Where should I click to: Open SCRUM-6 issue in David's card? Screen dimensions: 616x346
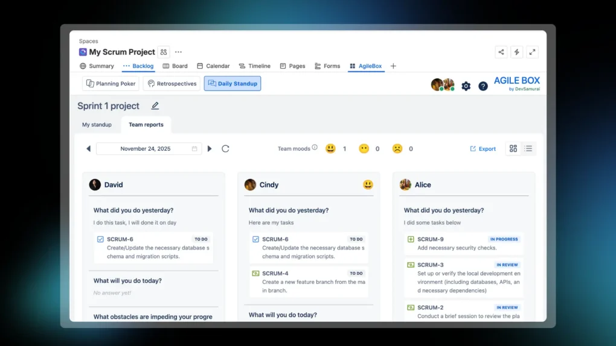pos(120,239)
